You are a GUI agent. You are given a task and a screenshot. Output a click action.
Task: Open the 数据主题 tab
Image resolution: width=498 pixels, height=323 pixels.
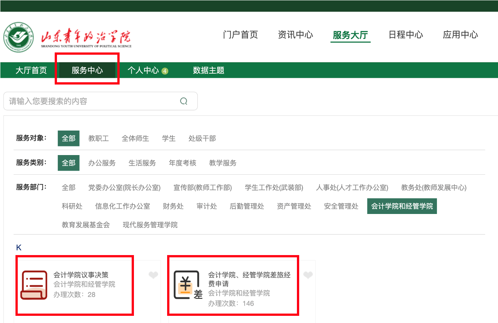(x=209, y=70)
